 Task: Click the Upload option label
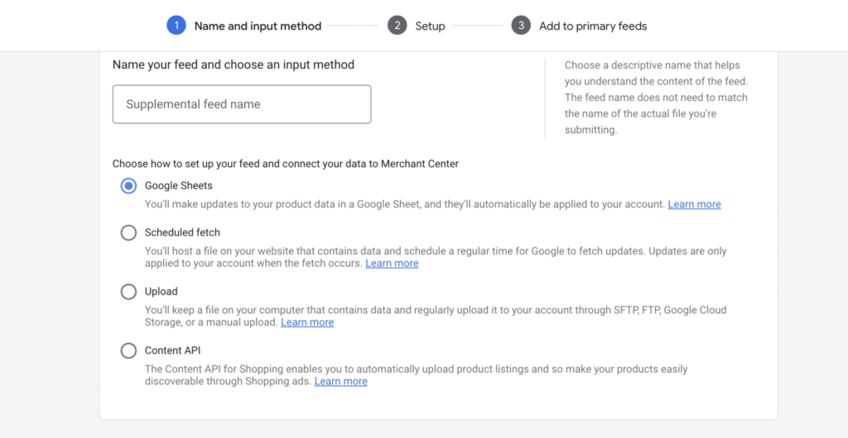tap(161, 291)
